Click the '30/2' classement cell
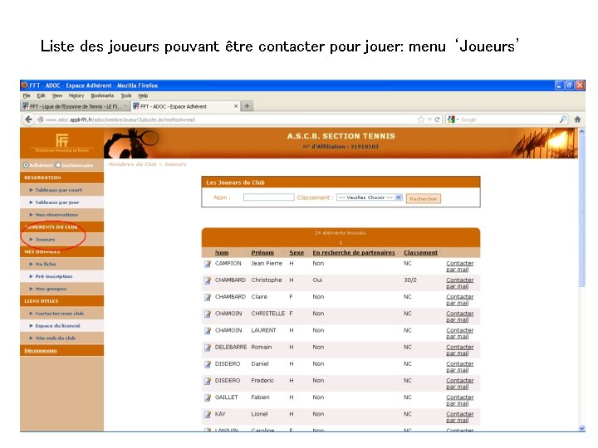 (410, 280)
